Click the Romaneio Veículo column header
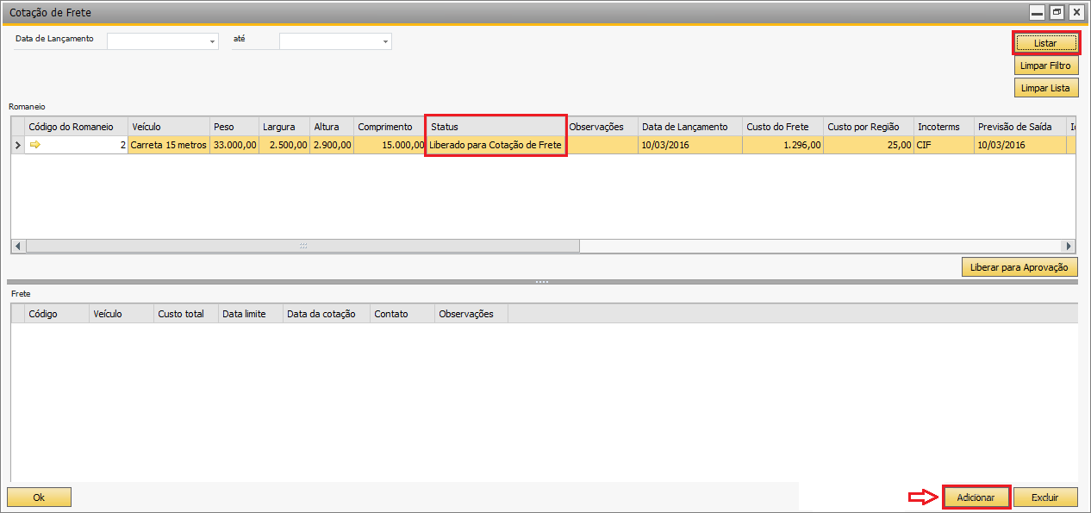Viewport: 1091px width, 513px height. [168, 127]
